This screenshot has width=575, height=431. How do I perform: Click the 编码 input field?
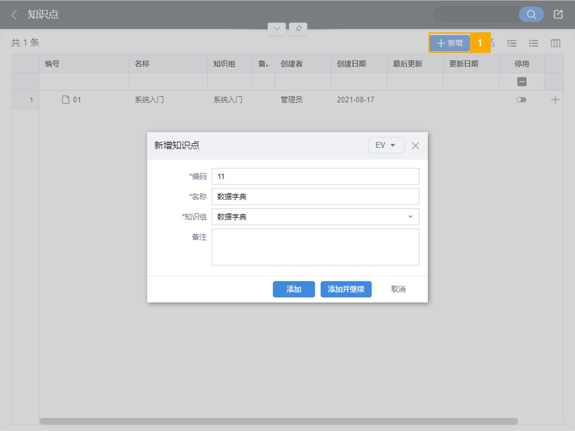pyautogui.click(x=315, y=176)
